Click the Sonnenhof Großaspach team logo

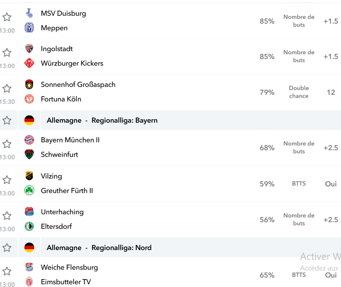coord(29,85)
